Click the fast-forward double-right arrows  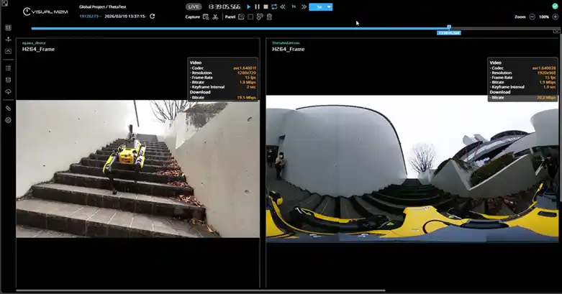tap(304, 6)
